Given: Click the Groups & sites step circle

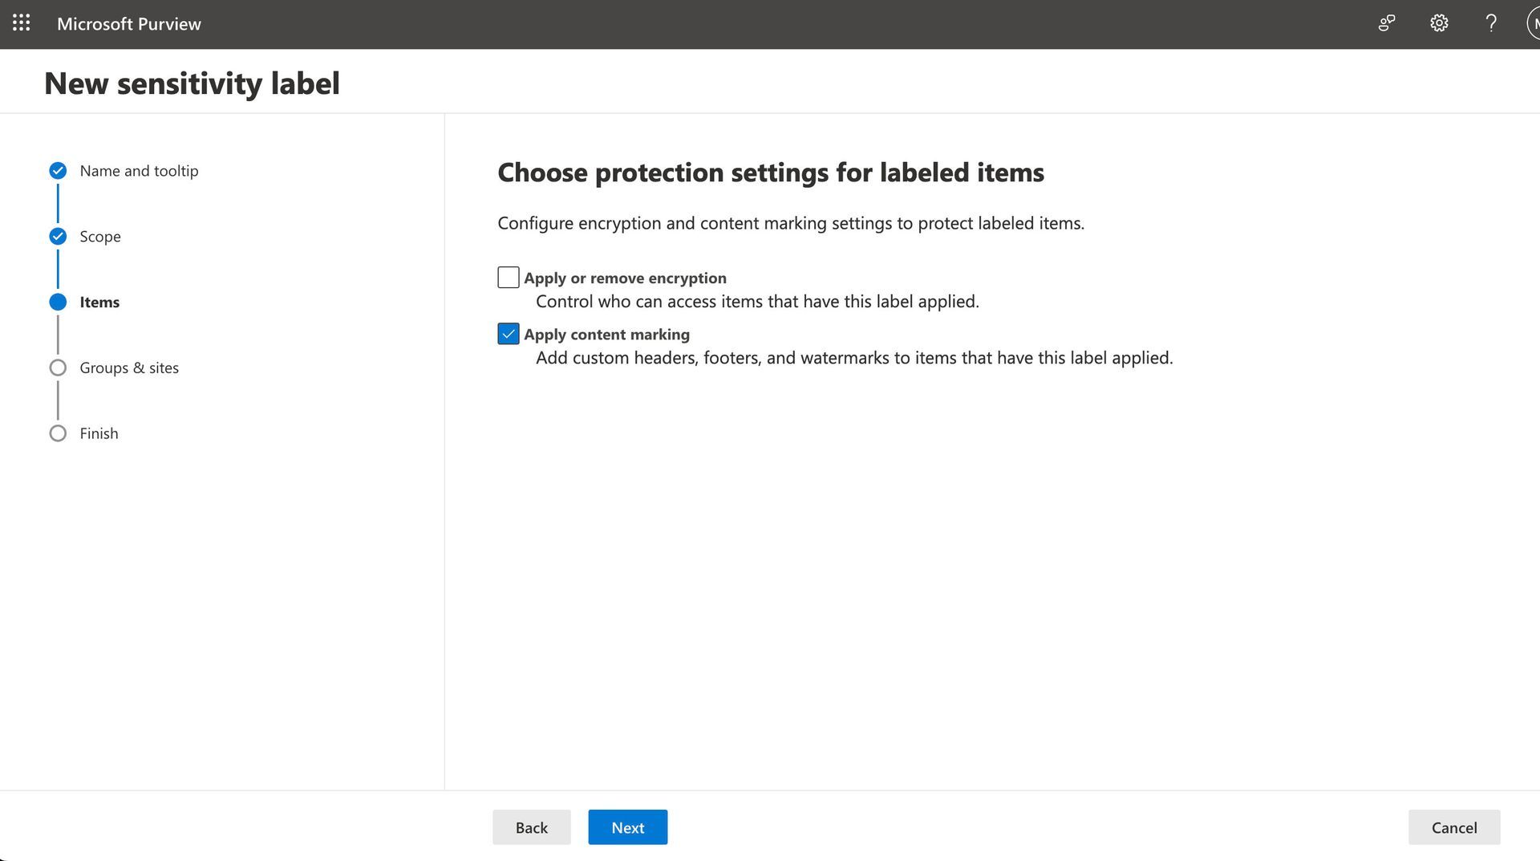Looking at the screenshot, I should pos(58,368).
